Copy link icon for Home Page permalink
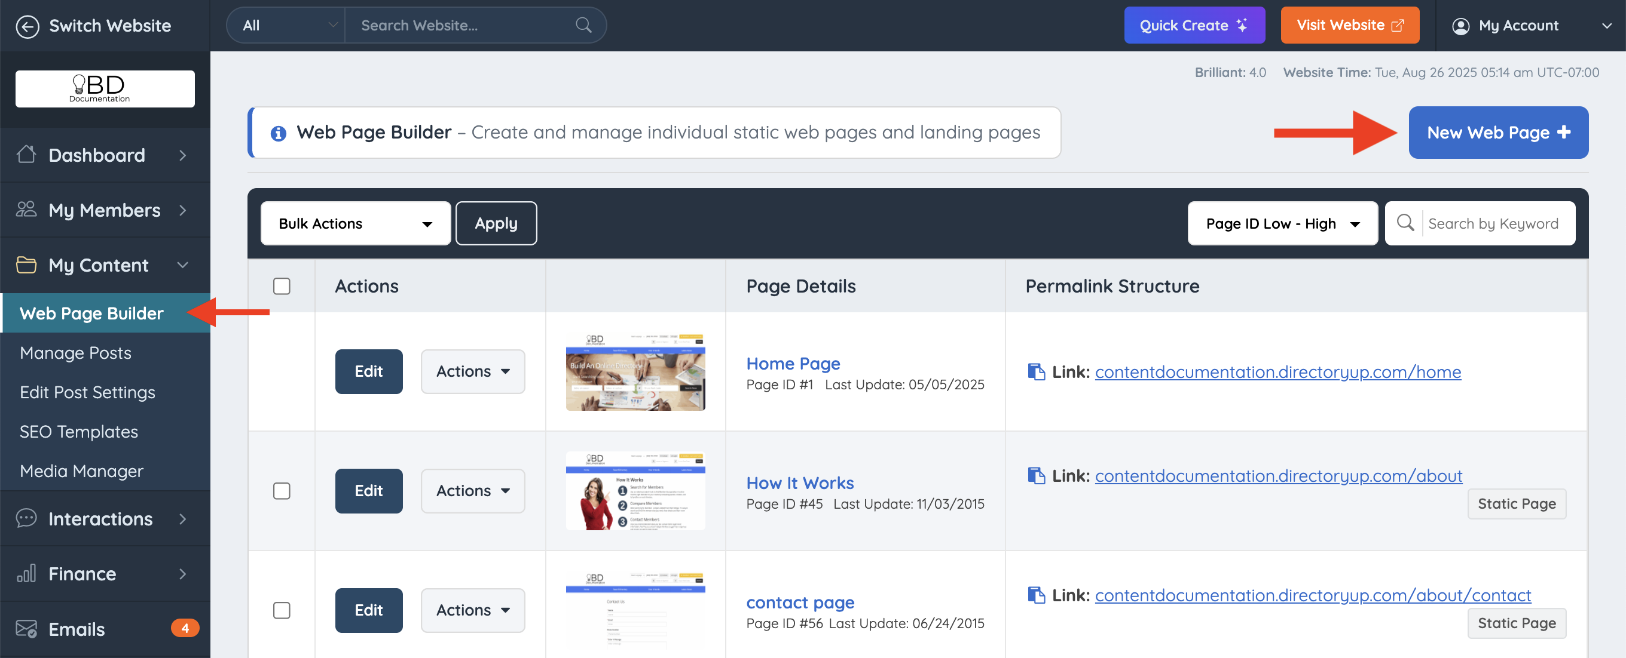 (1036, 372)
